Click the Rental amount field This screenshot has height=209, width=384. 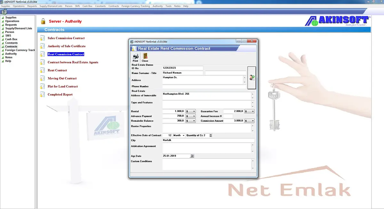click(x=173, y=111)
